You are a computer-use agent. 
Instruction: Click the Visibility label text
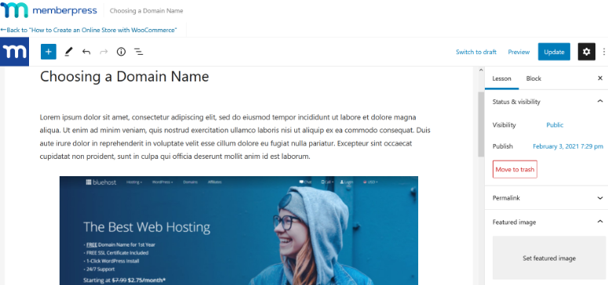(x=504, y=124)
